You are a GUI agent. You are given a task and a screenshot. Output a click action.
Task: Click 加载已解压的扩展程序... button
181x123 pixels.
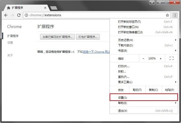click(x=57, y=37)
